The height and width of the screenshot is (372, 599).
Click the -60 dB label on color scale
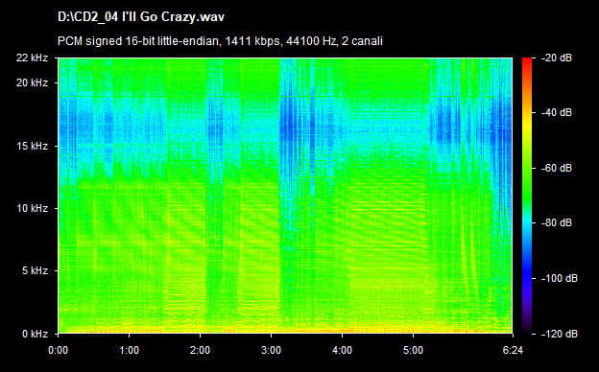[557, 168]
